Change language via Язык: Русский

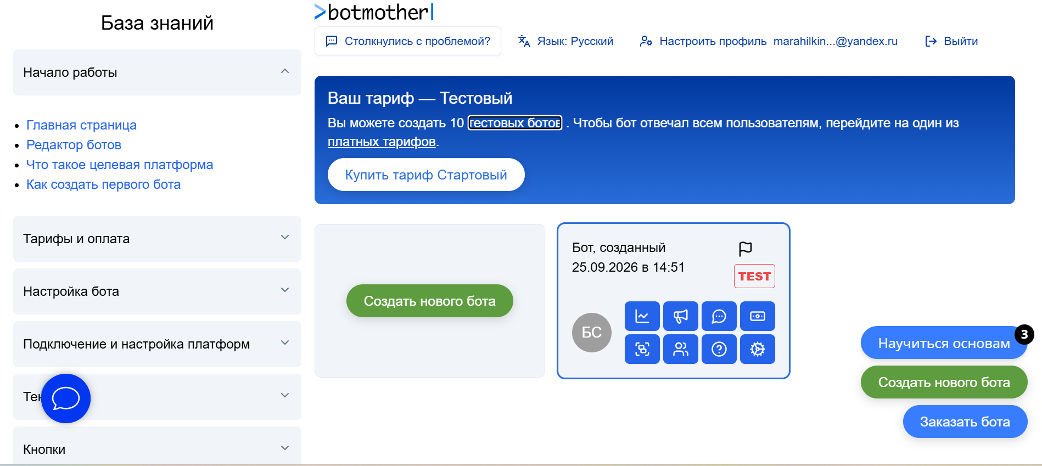pos(566,41)
